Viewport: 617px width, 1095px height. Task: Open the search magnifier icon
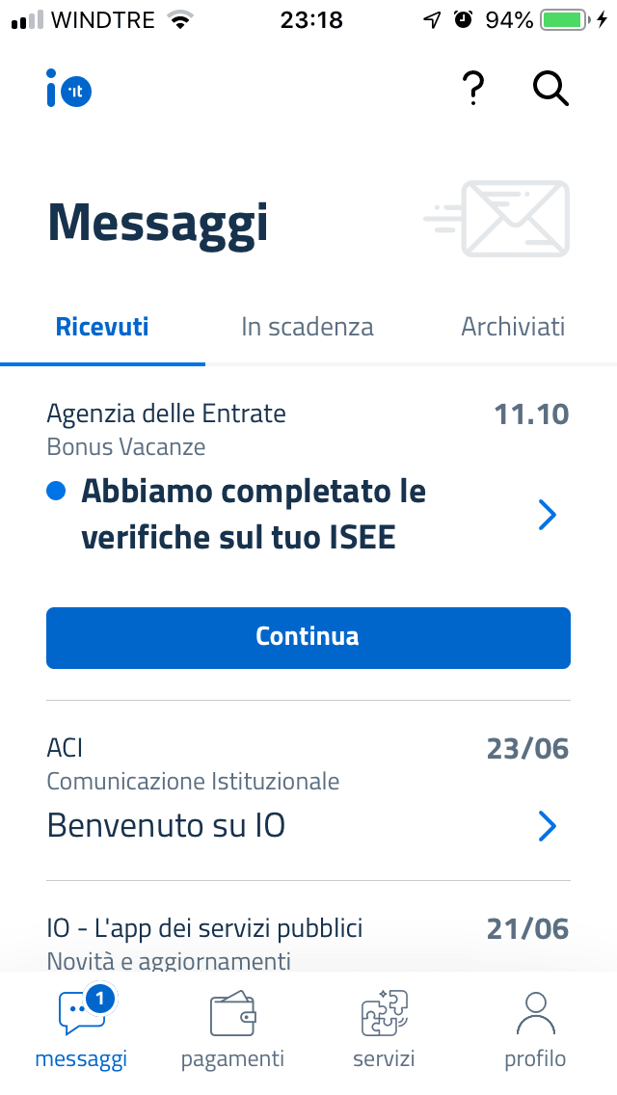(550, 89)
